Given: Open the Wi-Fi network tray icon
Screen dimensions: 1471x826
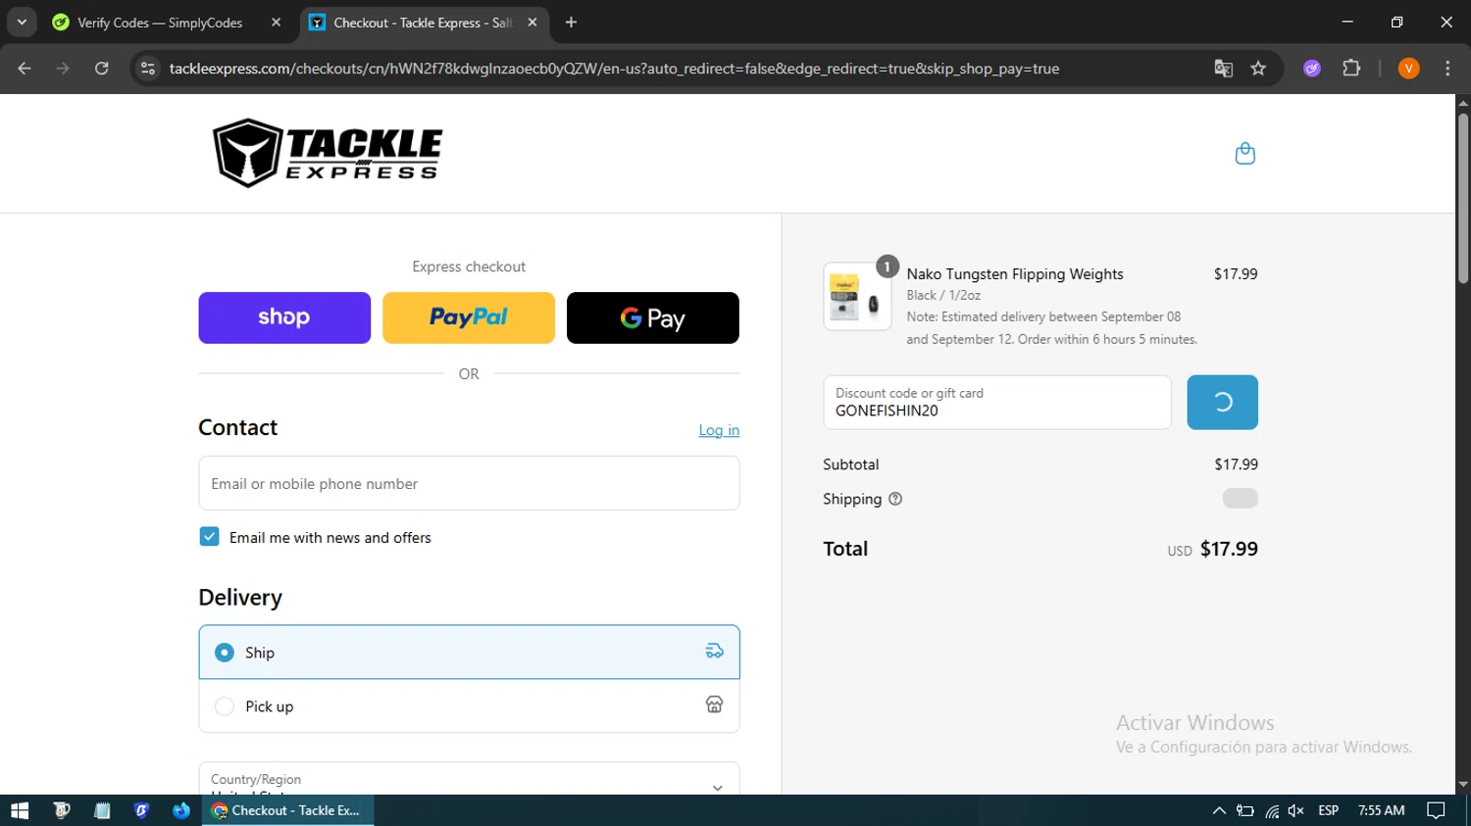Looking at the screenshot, I should click(x=1272, y=810).
